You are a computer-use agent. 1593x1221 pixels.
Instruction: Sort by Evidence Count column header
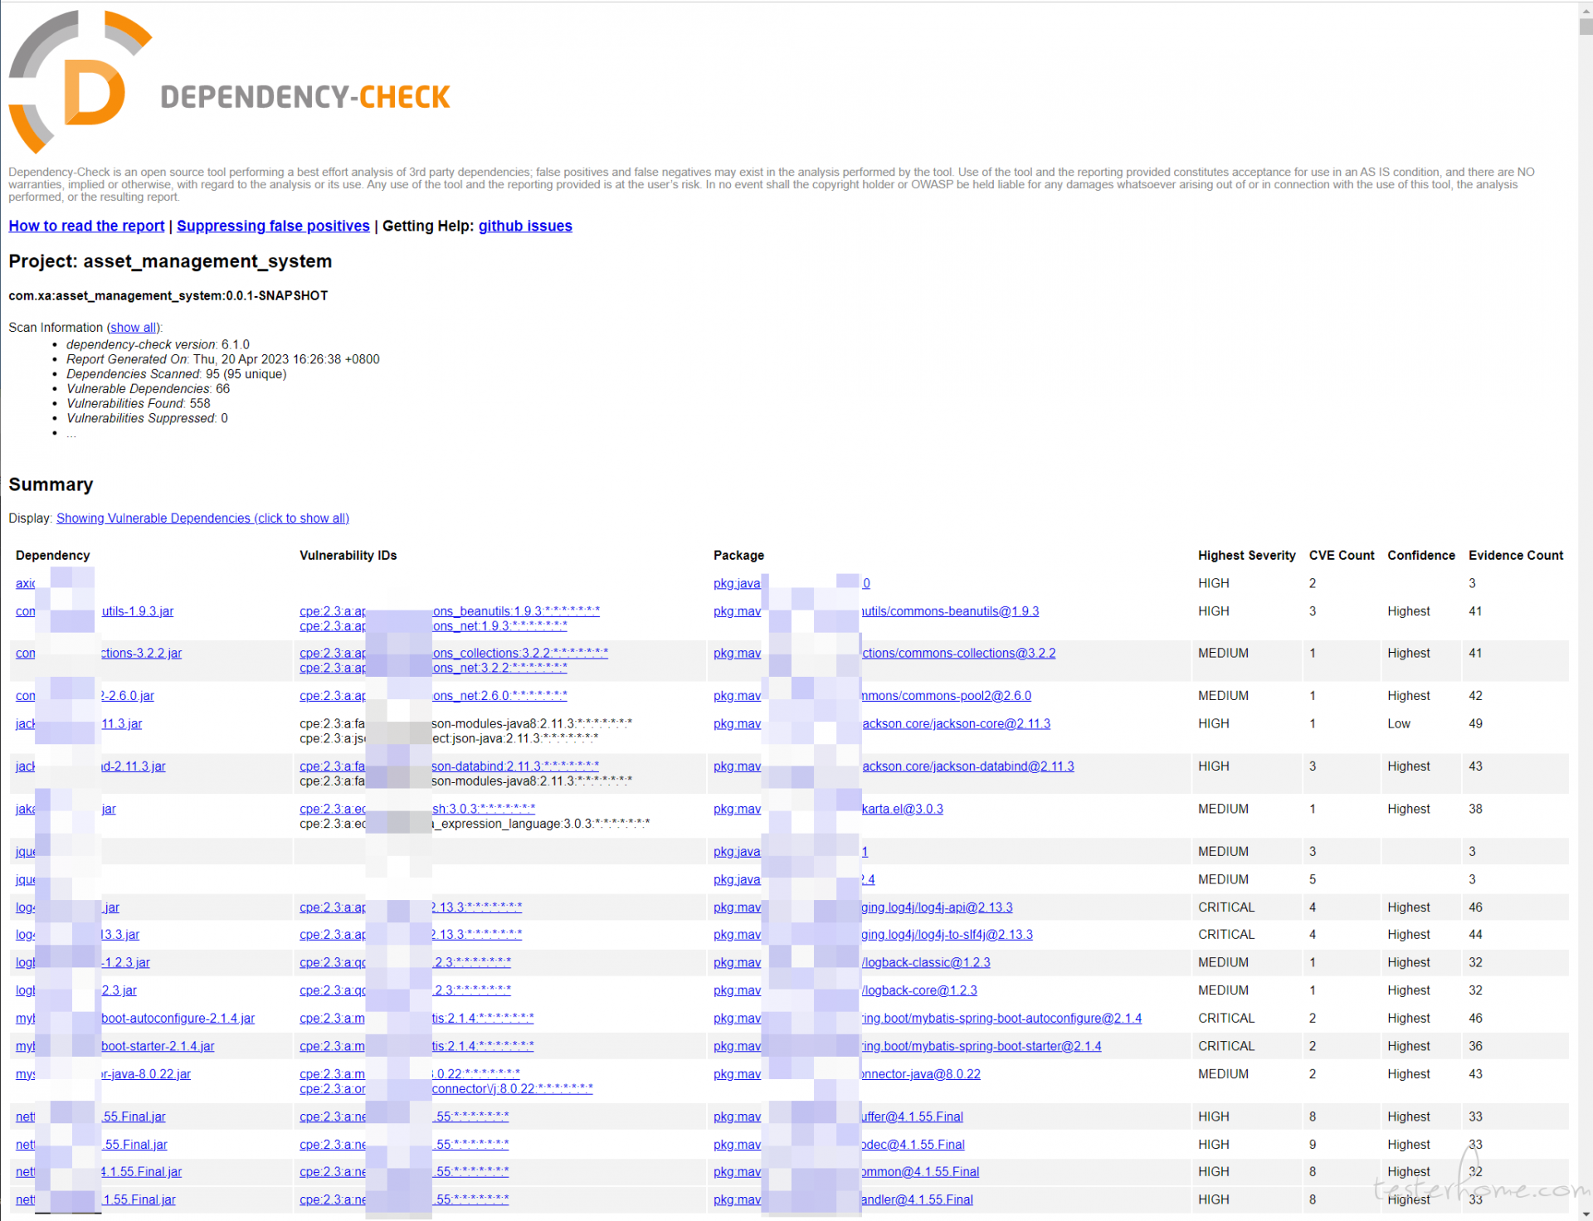(1515, 556)
